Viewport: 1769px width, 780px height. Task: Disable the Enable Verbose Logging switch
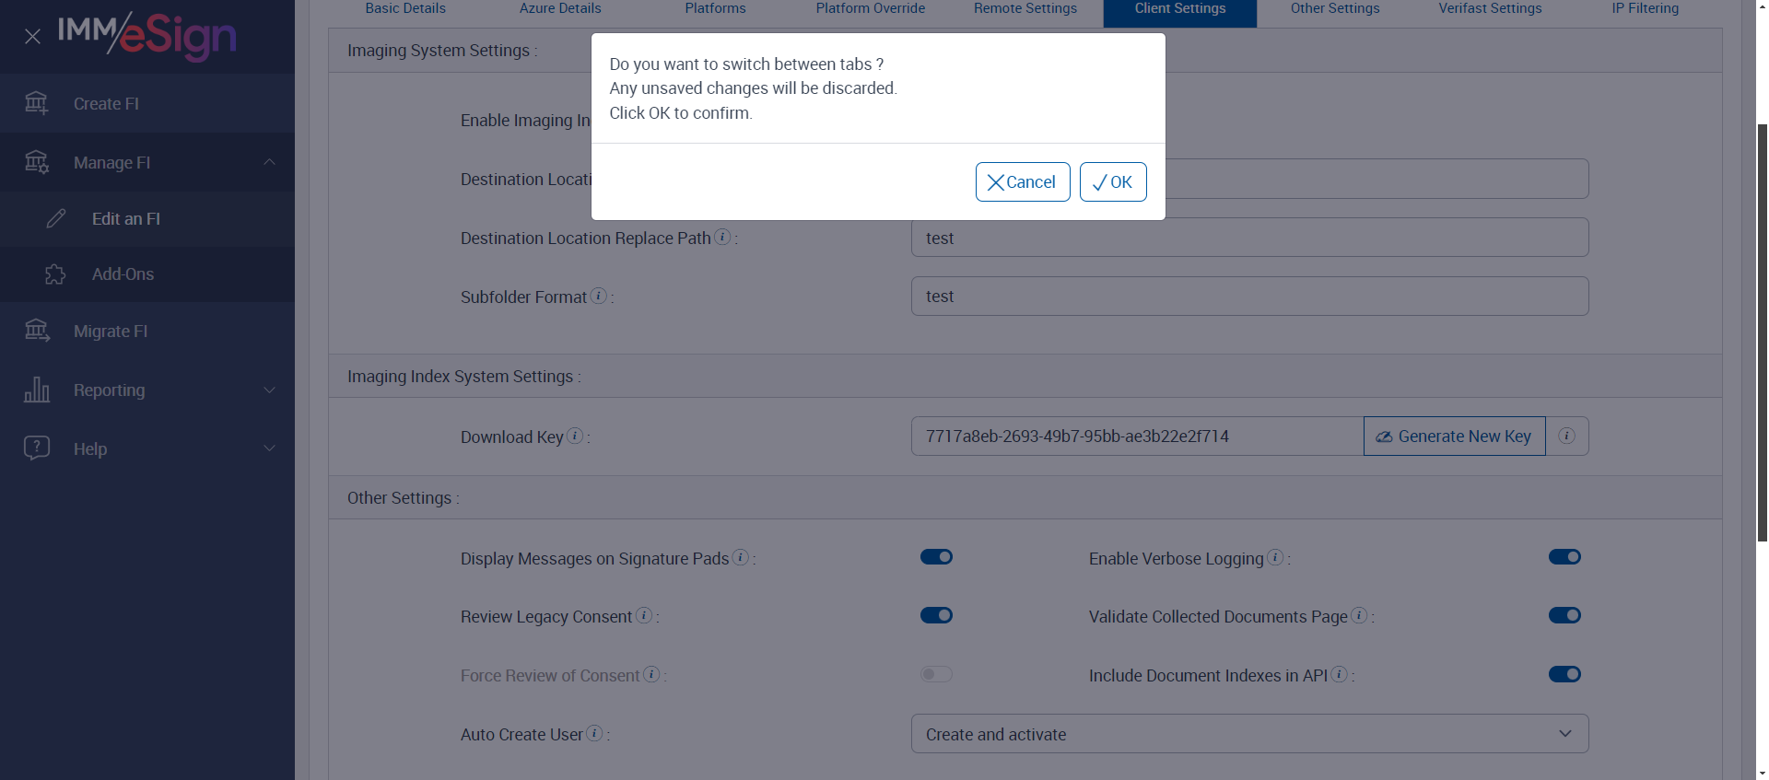1564,557
